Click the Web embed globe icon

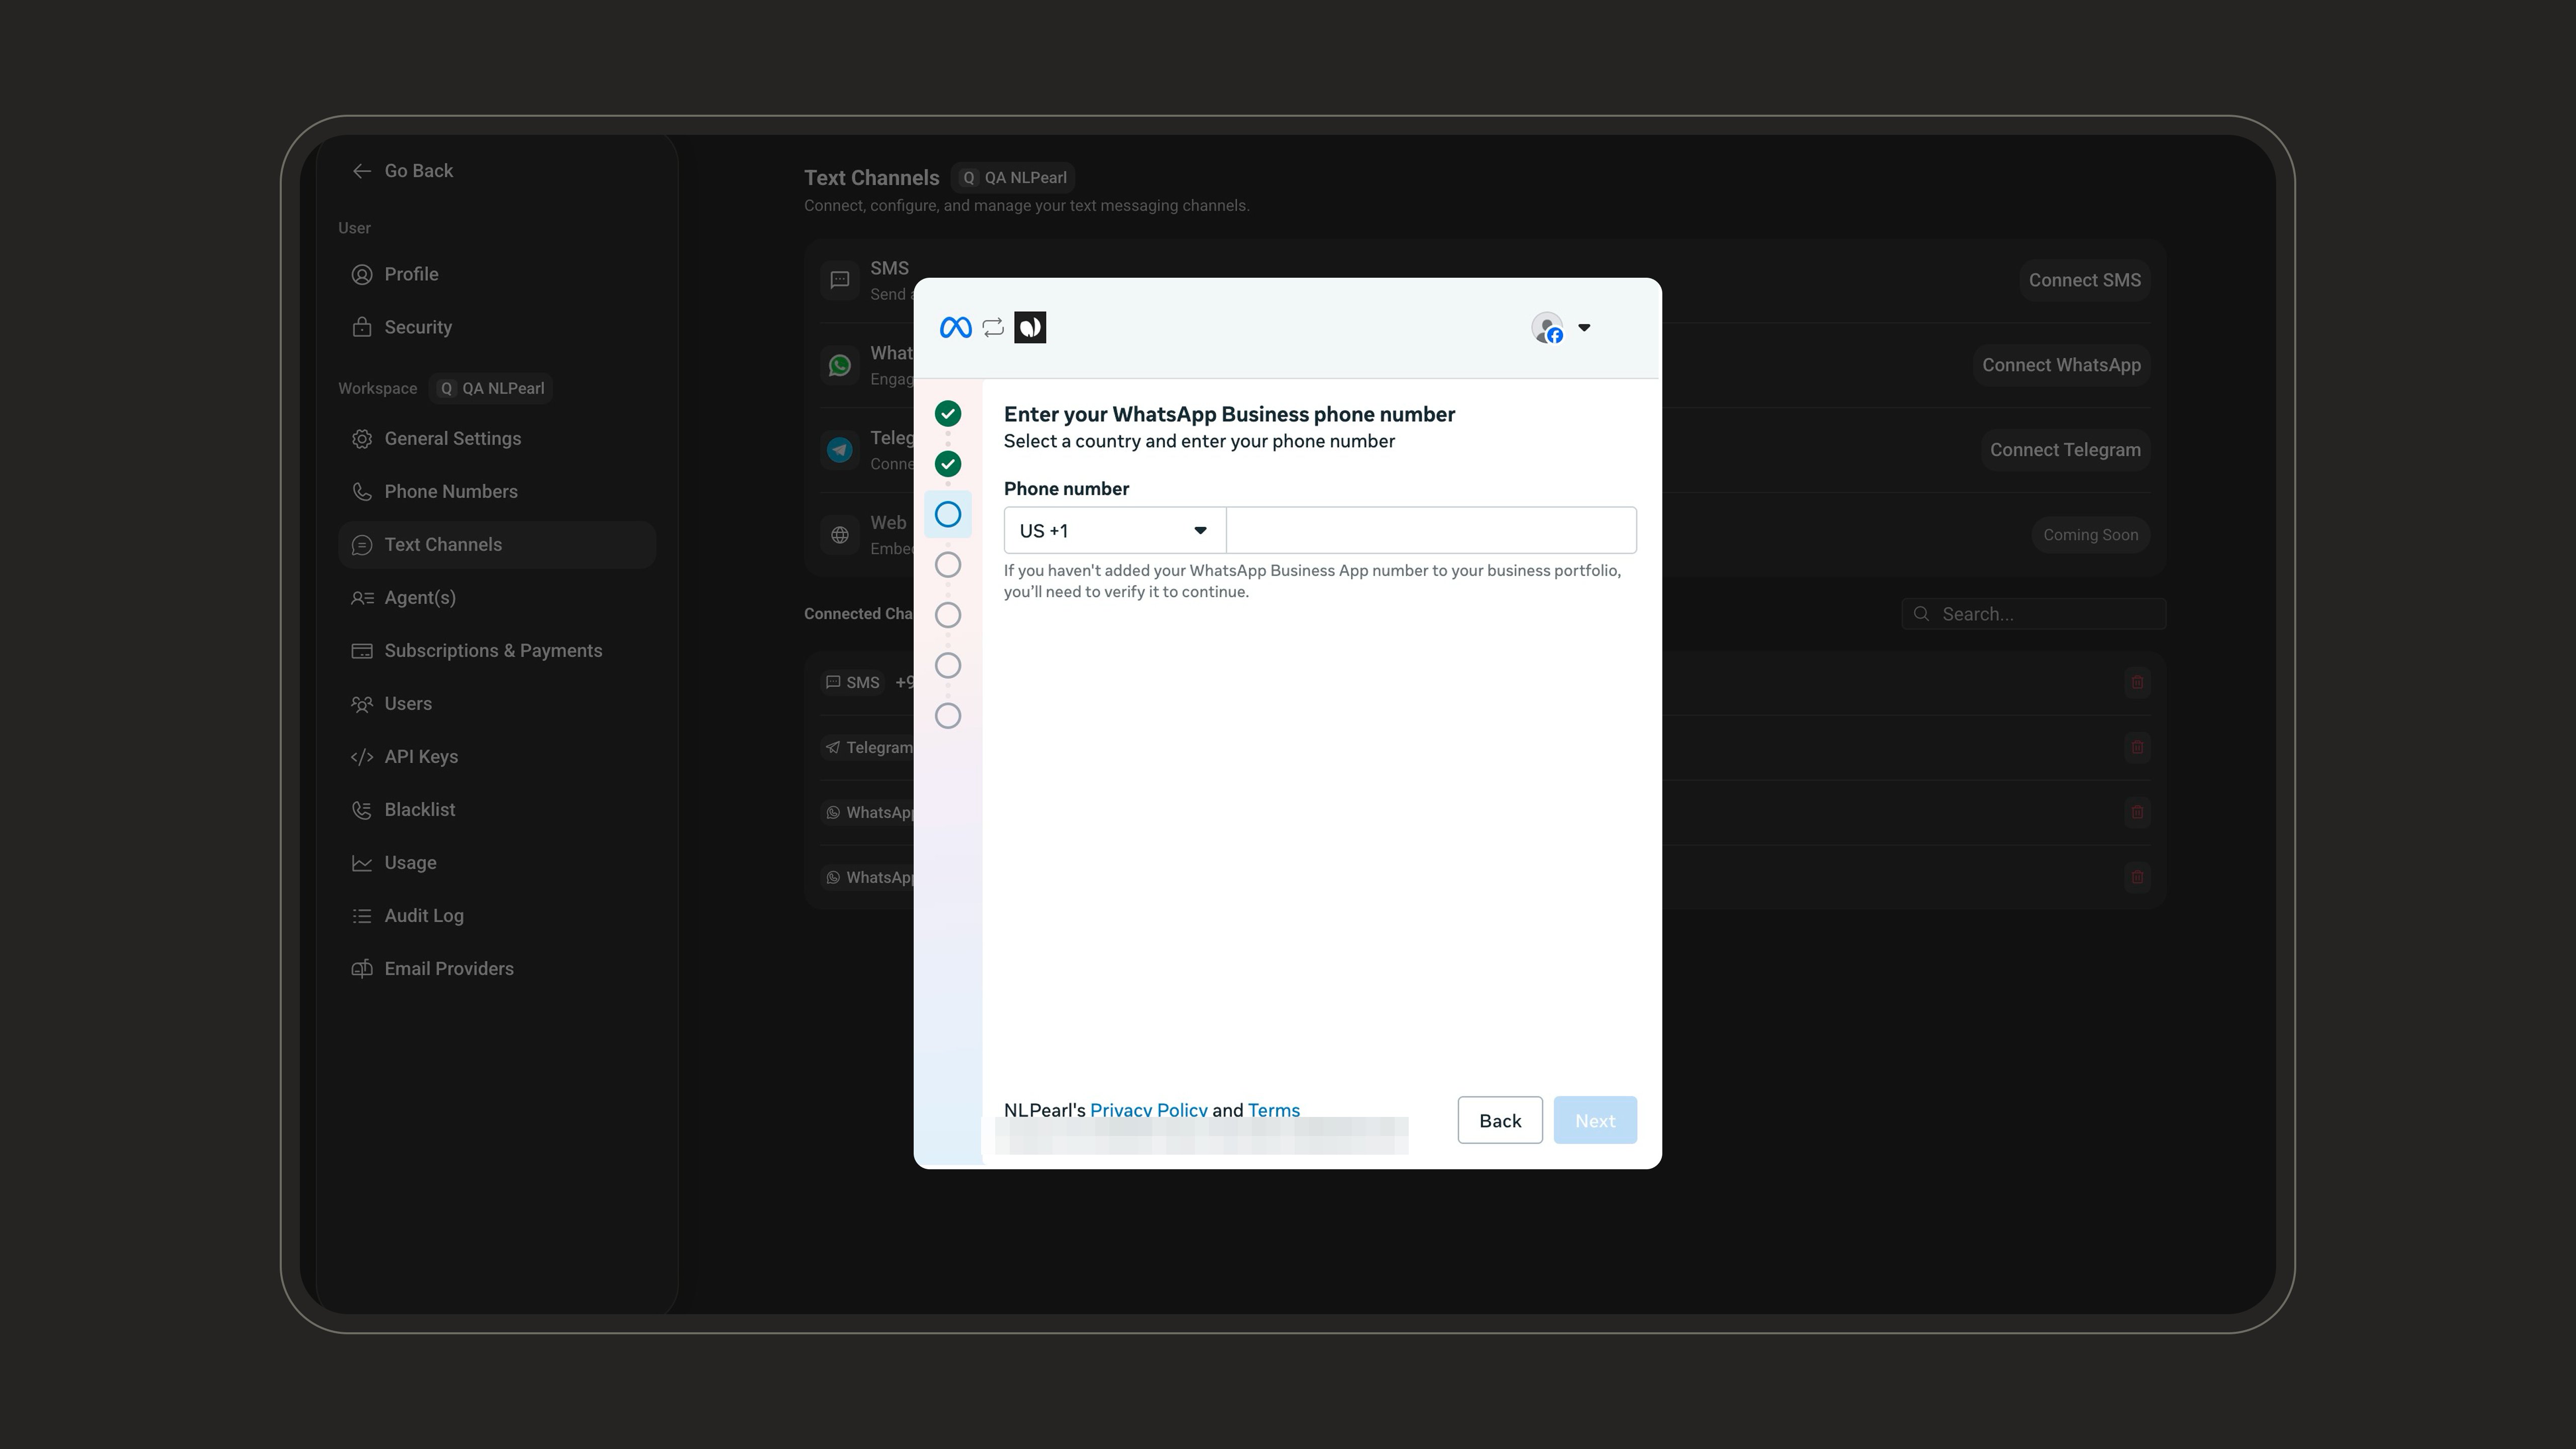[x=840, y=535]
